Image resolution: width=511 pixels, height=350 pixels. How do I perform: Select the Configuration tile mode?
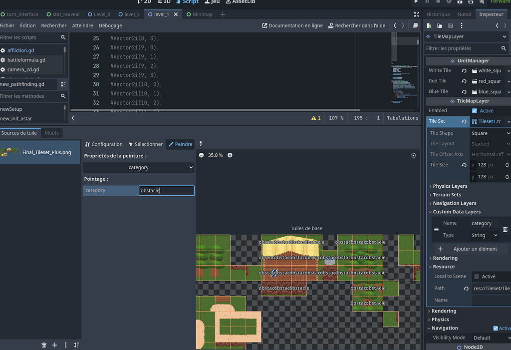point(104,144)
